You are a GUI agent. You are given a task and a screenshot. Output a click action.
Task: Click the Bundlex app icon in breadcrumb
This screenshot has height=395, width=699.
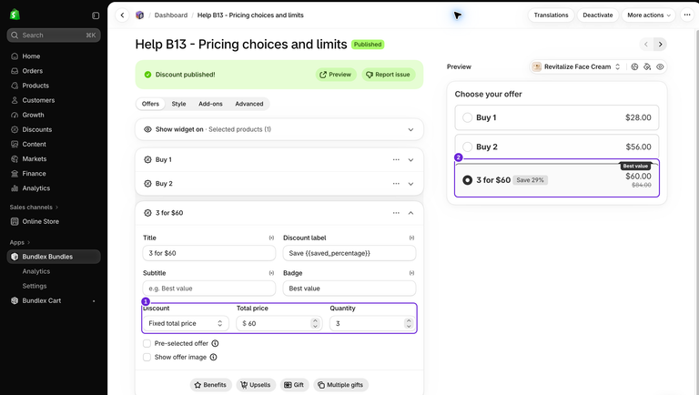tap(139, 15)
